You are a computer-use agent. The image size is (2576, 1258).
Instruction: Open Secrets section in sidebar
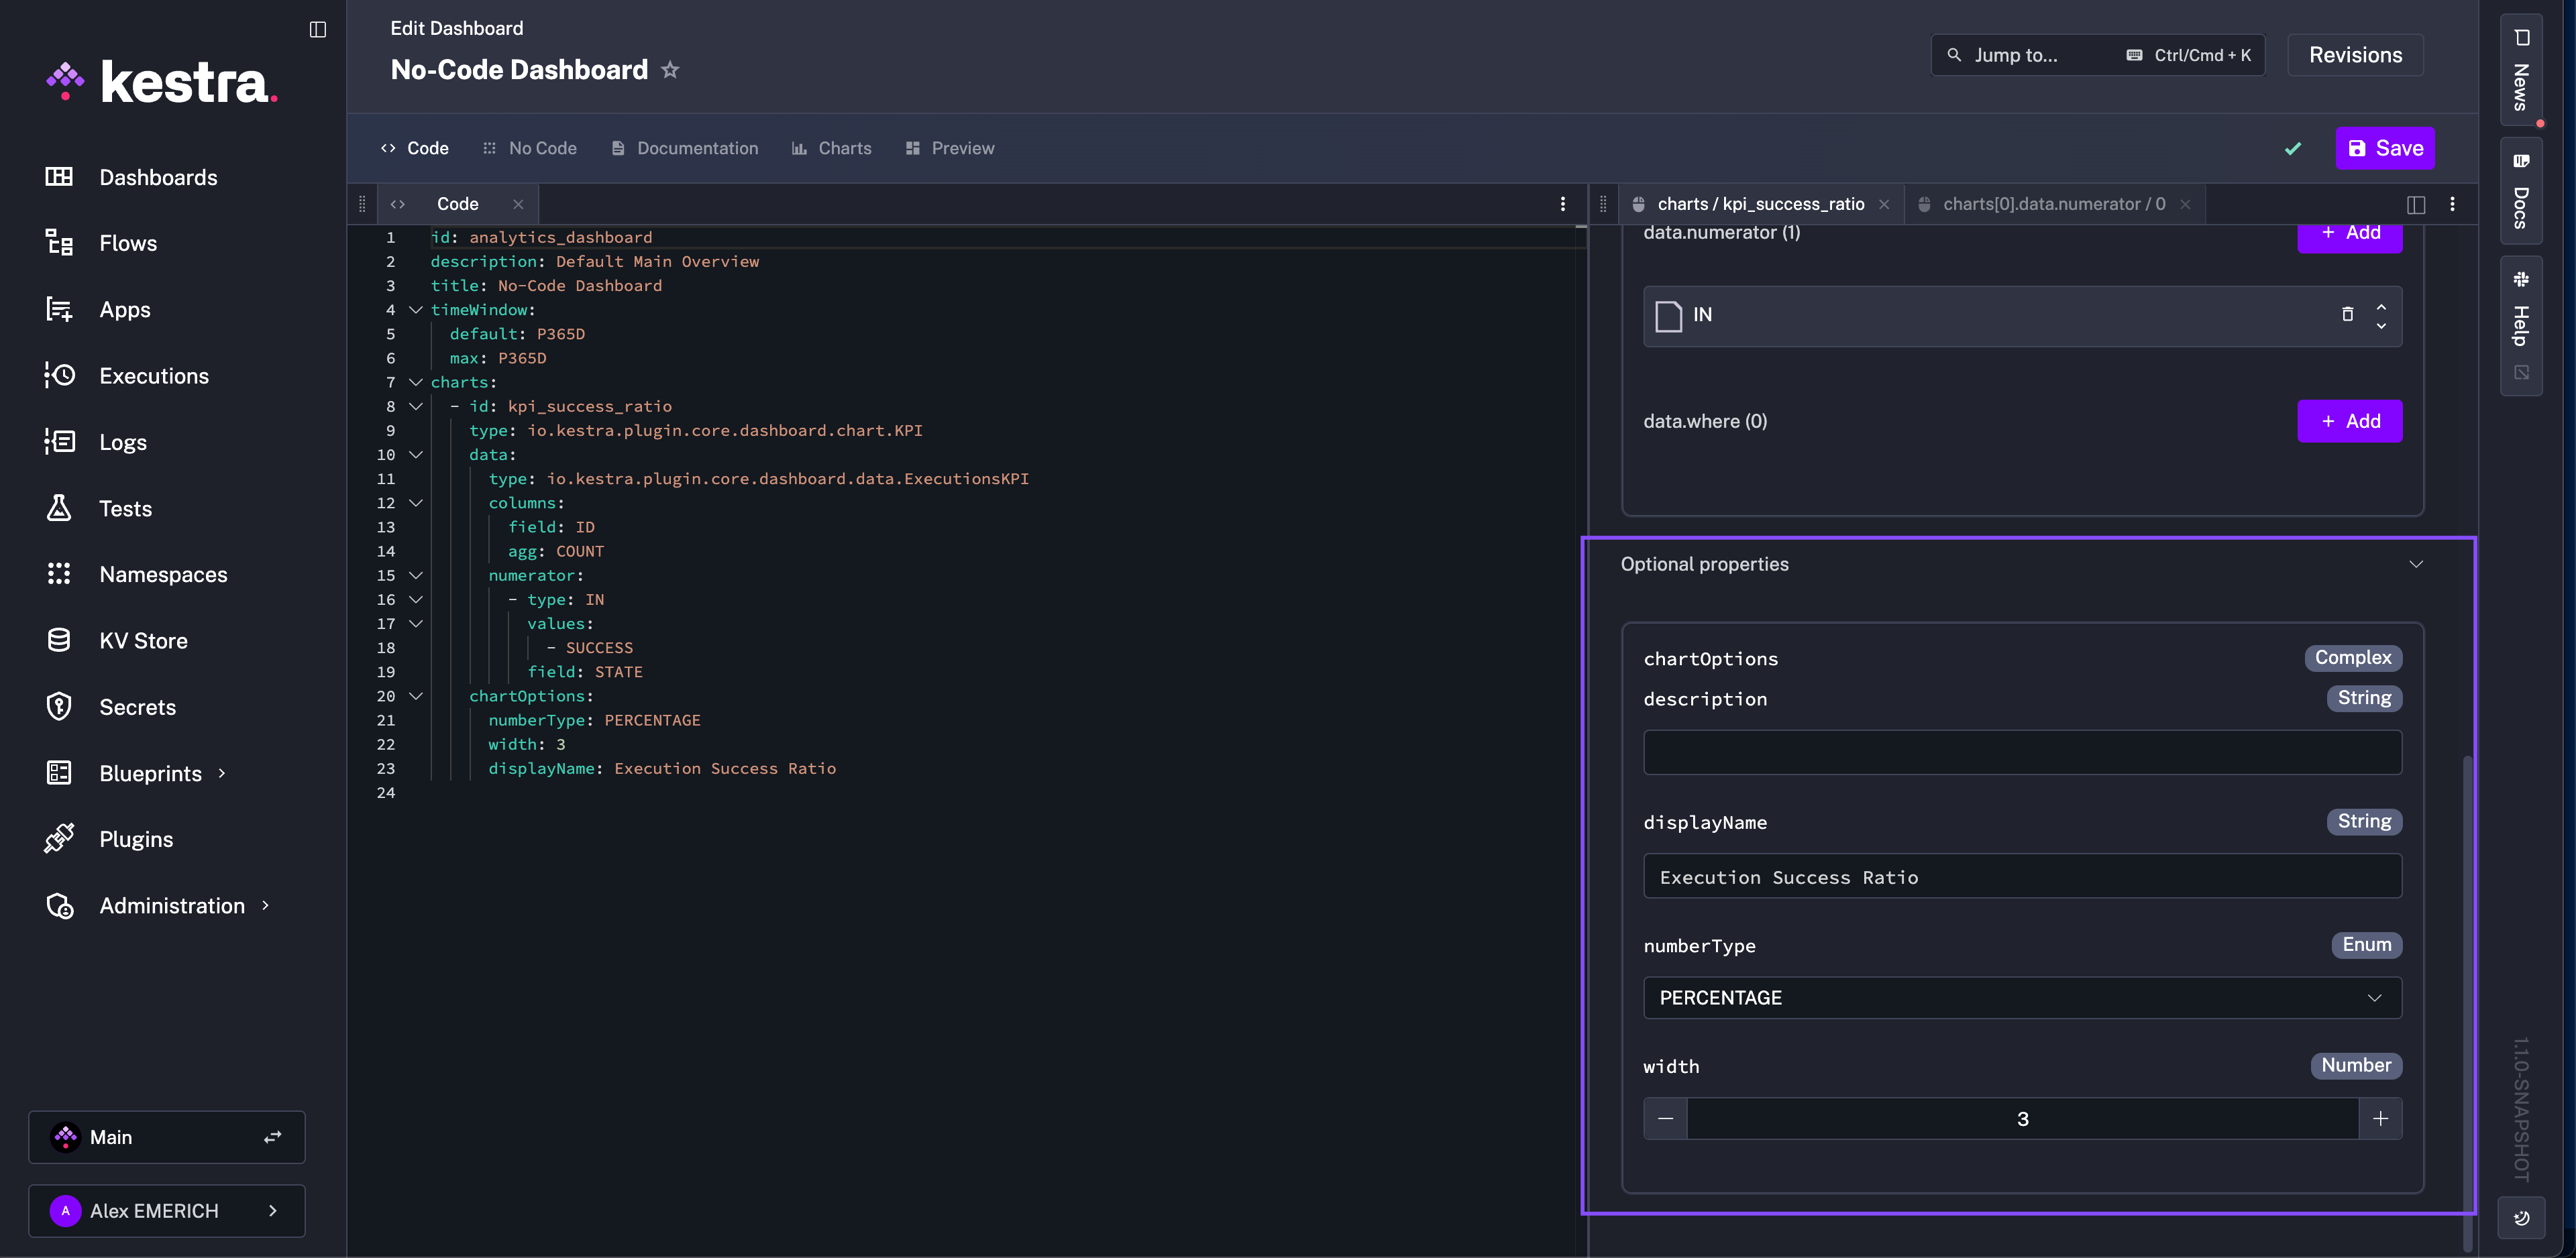pos(137,707)
